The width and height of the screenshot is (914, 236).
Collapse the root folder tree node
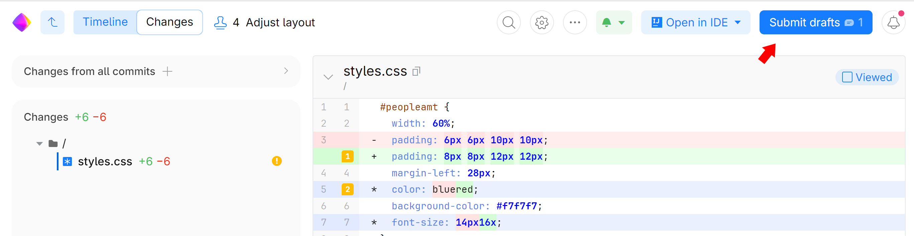pos(39,144)
